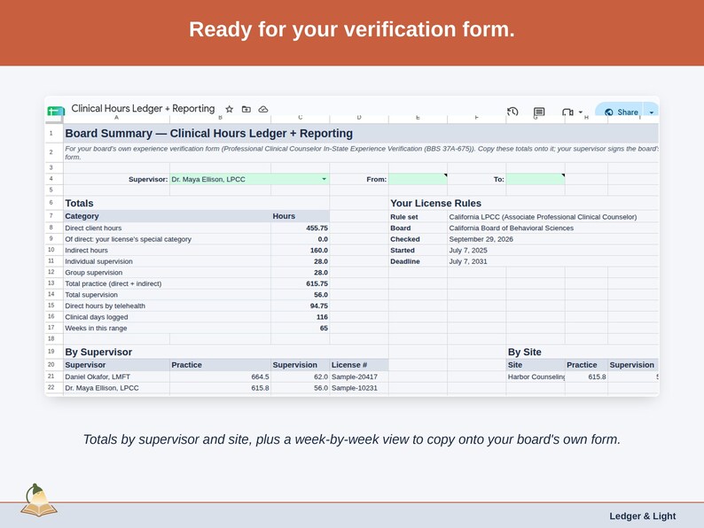Screen dimensions: 704x528
Task: Check cloud save status icon
Action: [x=263, y=109]
